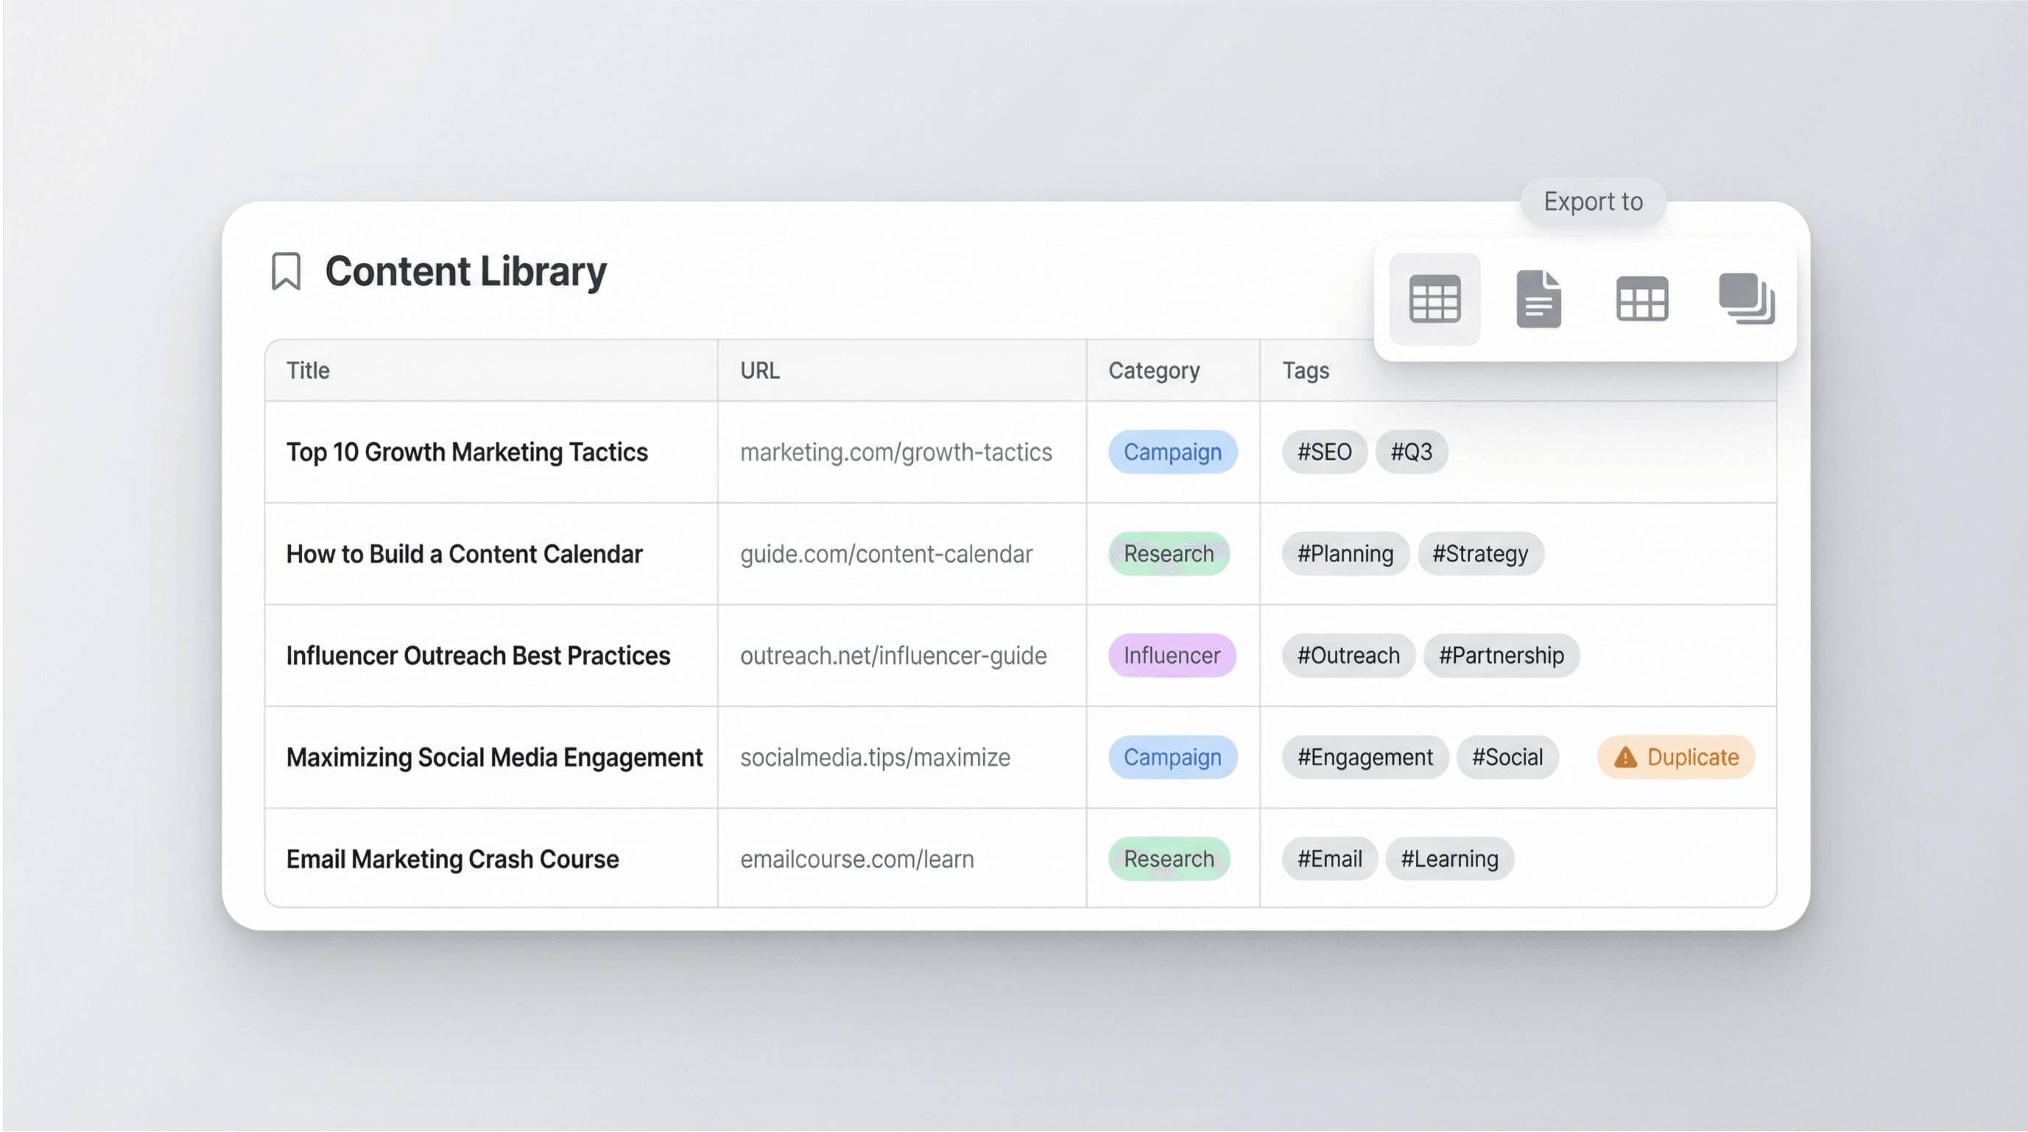Open the Export to tooltip label

pos(1593,202)
